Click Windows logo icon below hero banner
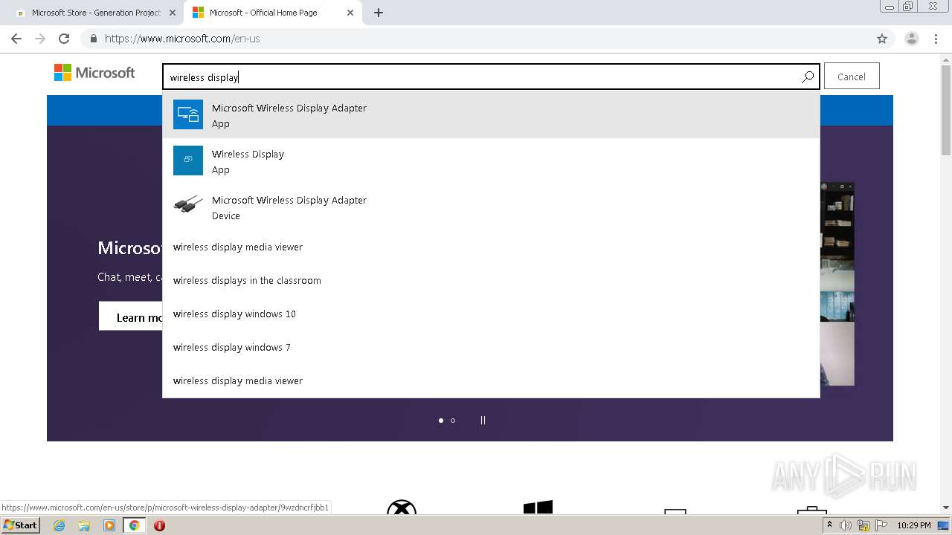 tap(538, 507)
